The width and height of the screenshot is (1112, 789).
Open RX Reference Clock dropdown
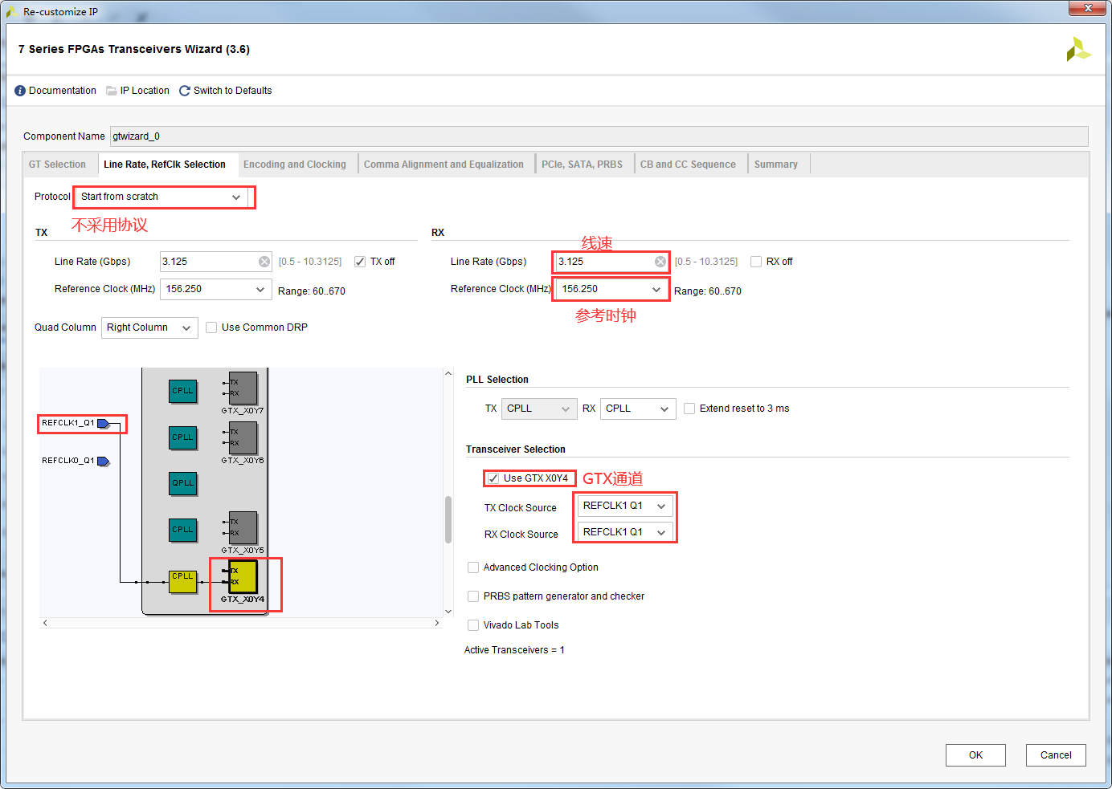coord(611,289)
